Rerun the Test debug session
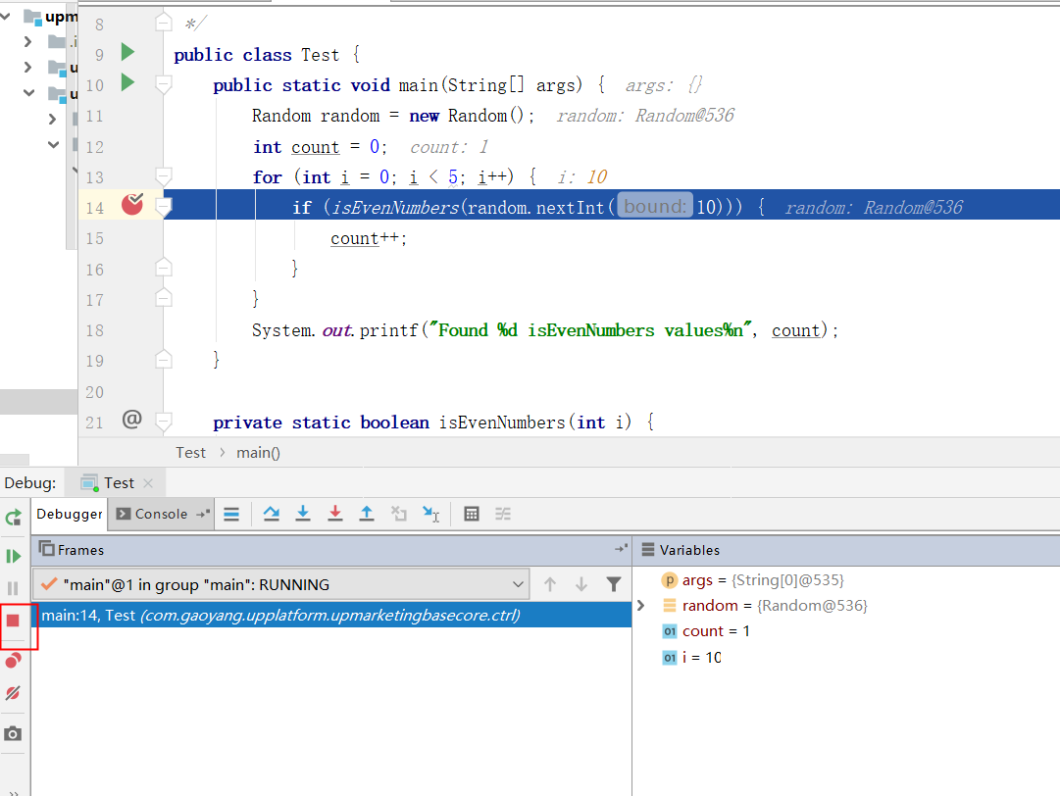The height and width of the screenshot is (796, 1060). click(x=13, y=519)
